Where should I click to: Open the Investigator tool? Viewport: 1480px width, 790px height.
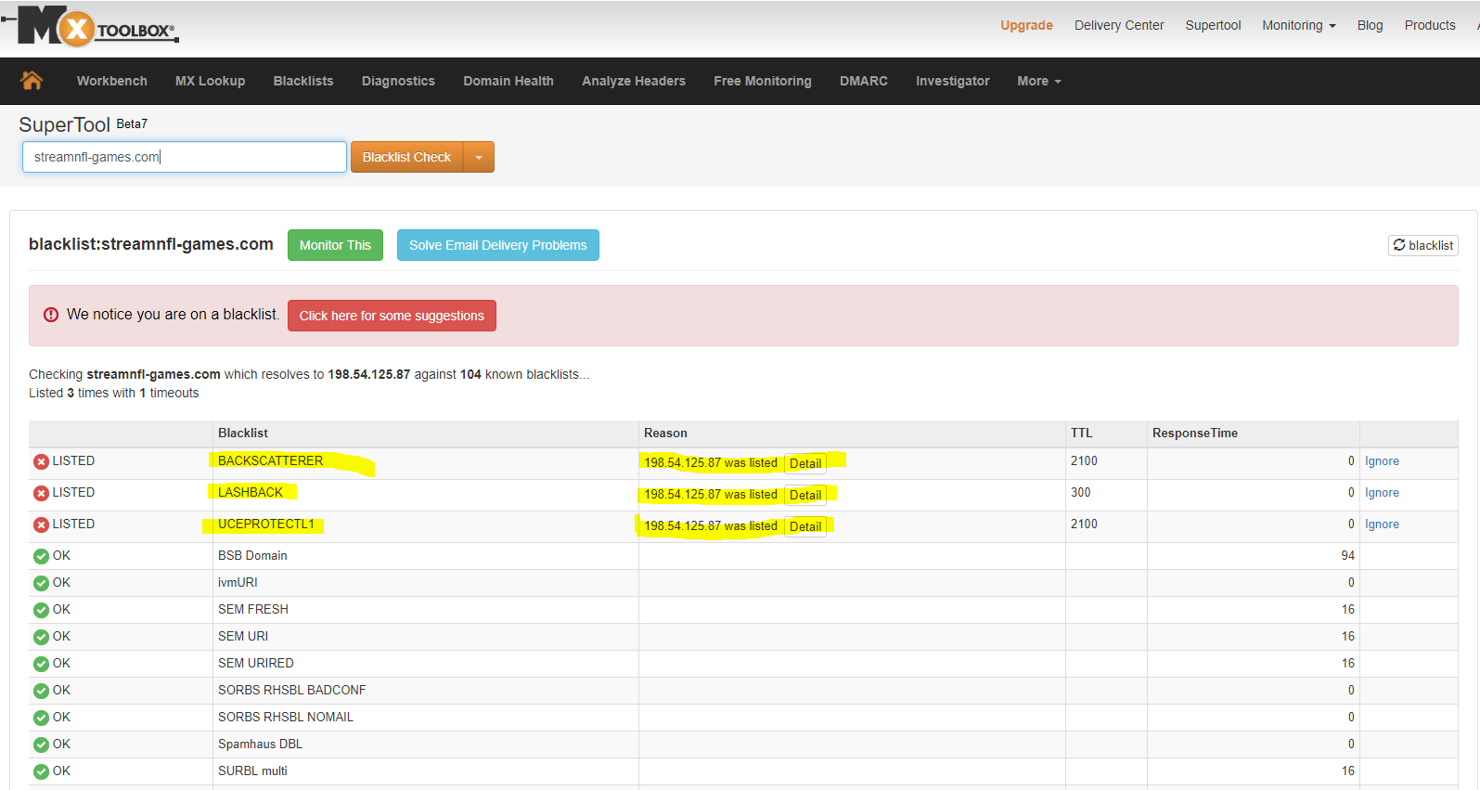(x=953, y=81)
